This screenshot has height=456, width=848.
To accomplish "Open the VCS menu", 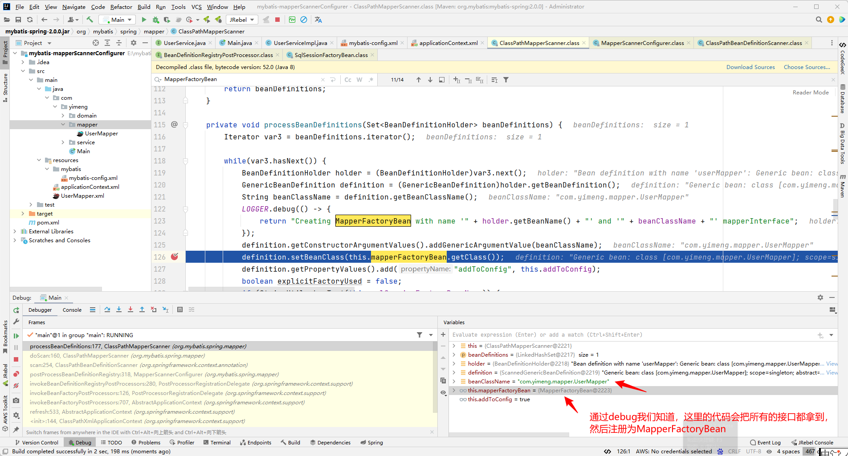I will tap(196, 7).
